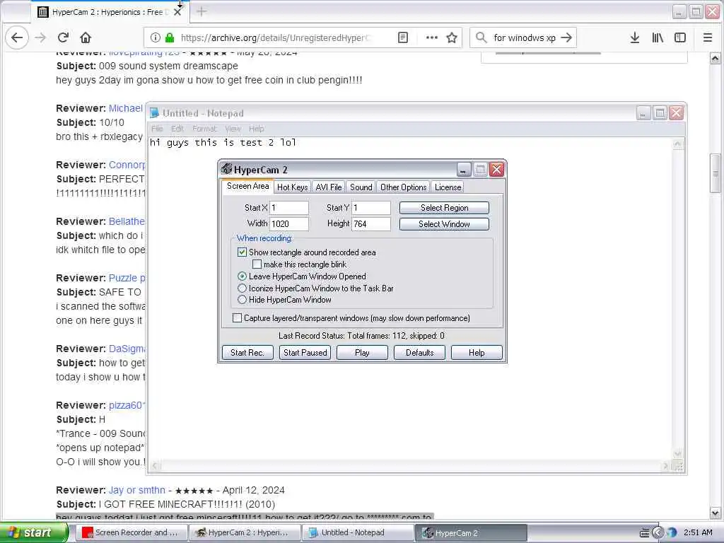
Task: Toggle reader view icon in address bar
Action: [x=402, y=37]
